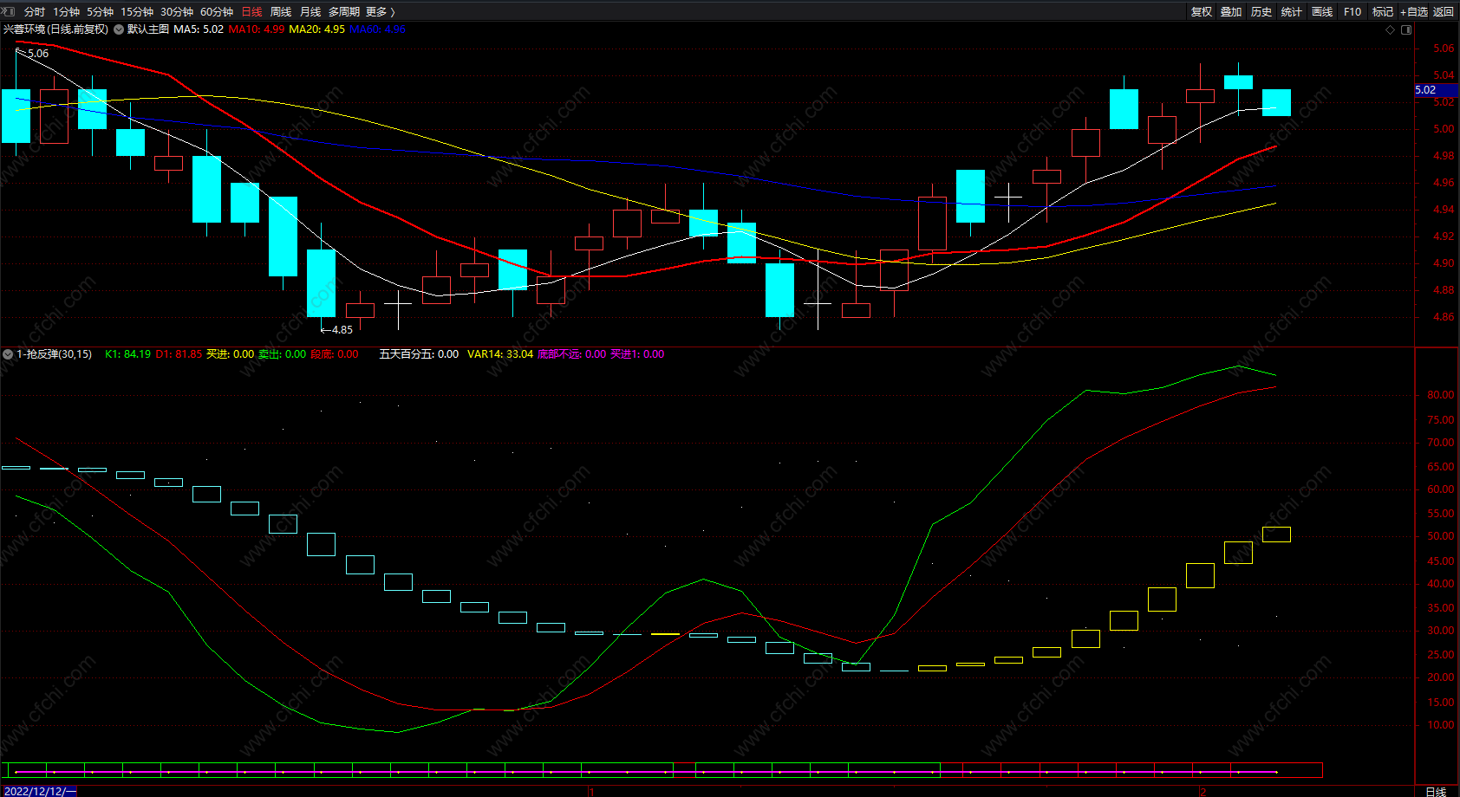Click the 复权 adjustment button
The height and width of the screenshot is (797, 1460).
[x=1202, y=11]
